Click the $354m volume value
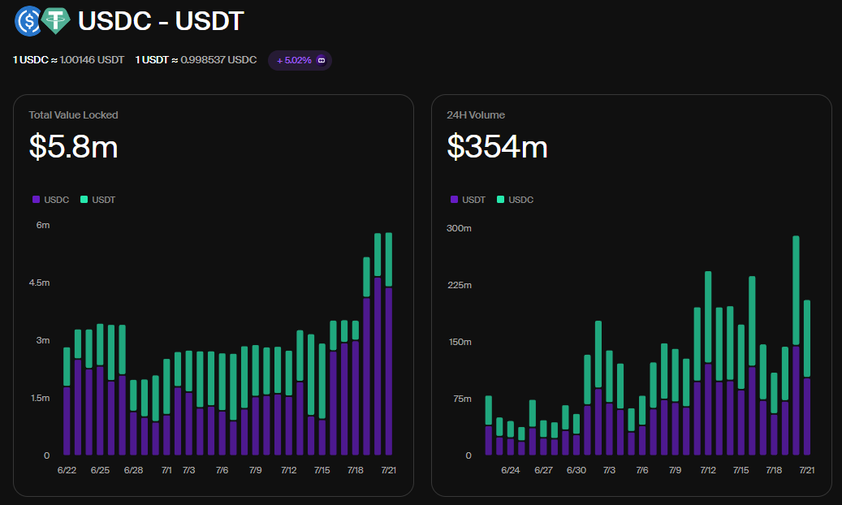The width and height of the screenshot is (842, 505). pyautogui.click(x=497, y=146)
